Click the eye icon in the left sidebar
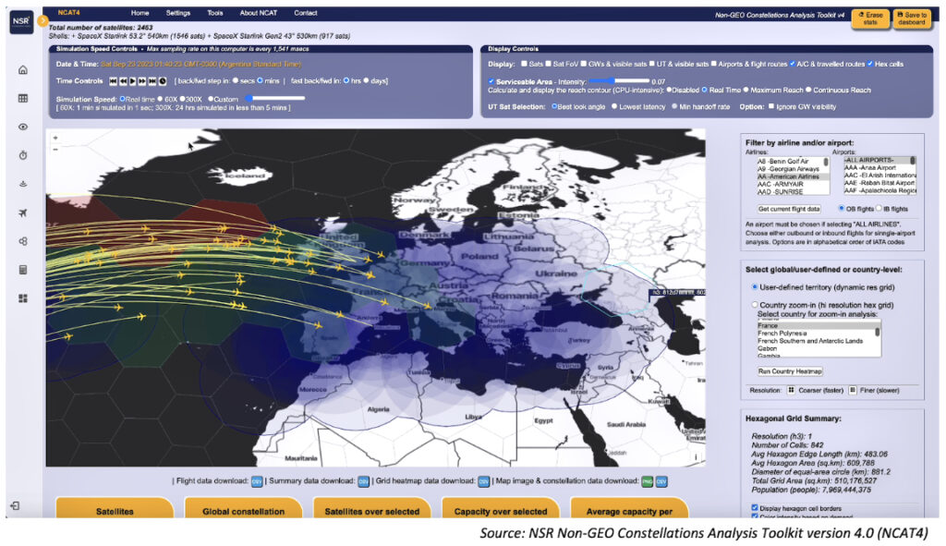The height and width of the screenshot is (546, 946). 23,127
